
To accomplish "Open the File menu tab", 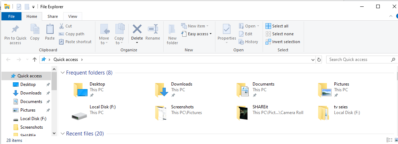I will point(11,16).
